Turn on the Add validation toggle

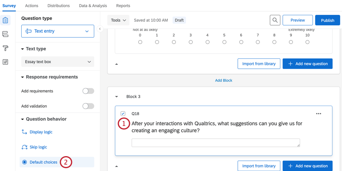[88, 106]
